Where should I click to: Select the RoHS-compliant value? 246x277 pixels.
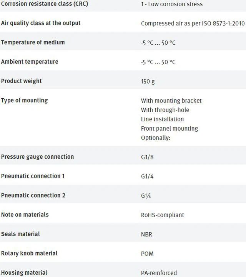point(163,215)
